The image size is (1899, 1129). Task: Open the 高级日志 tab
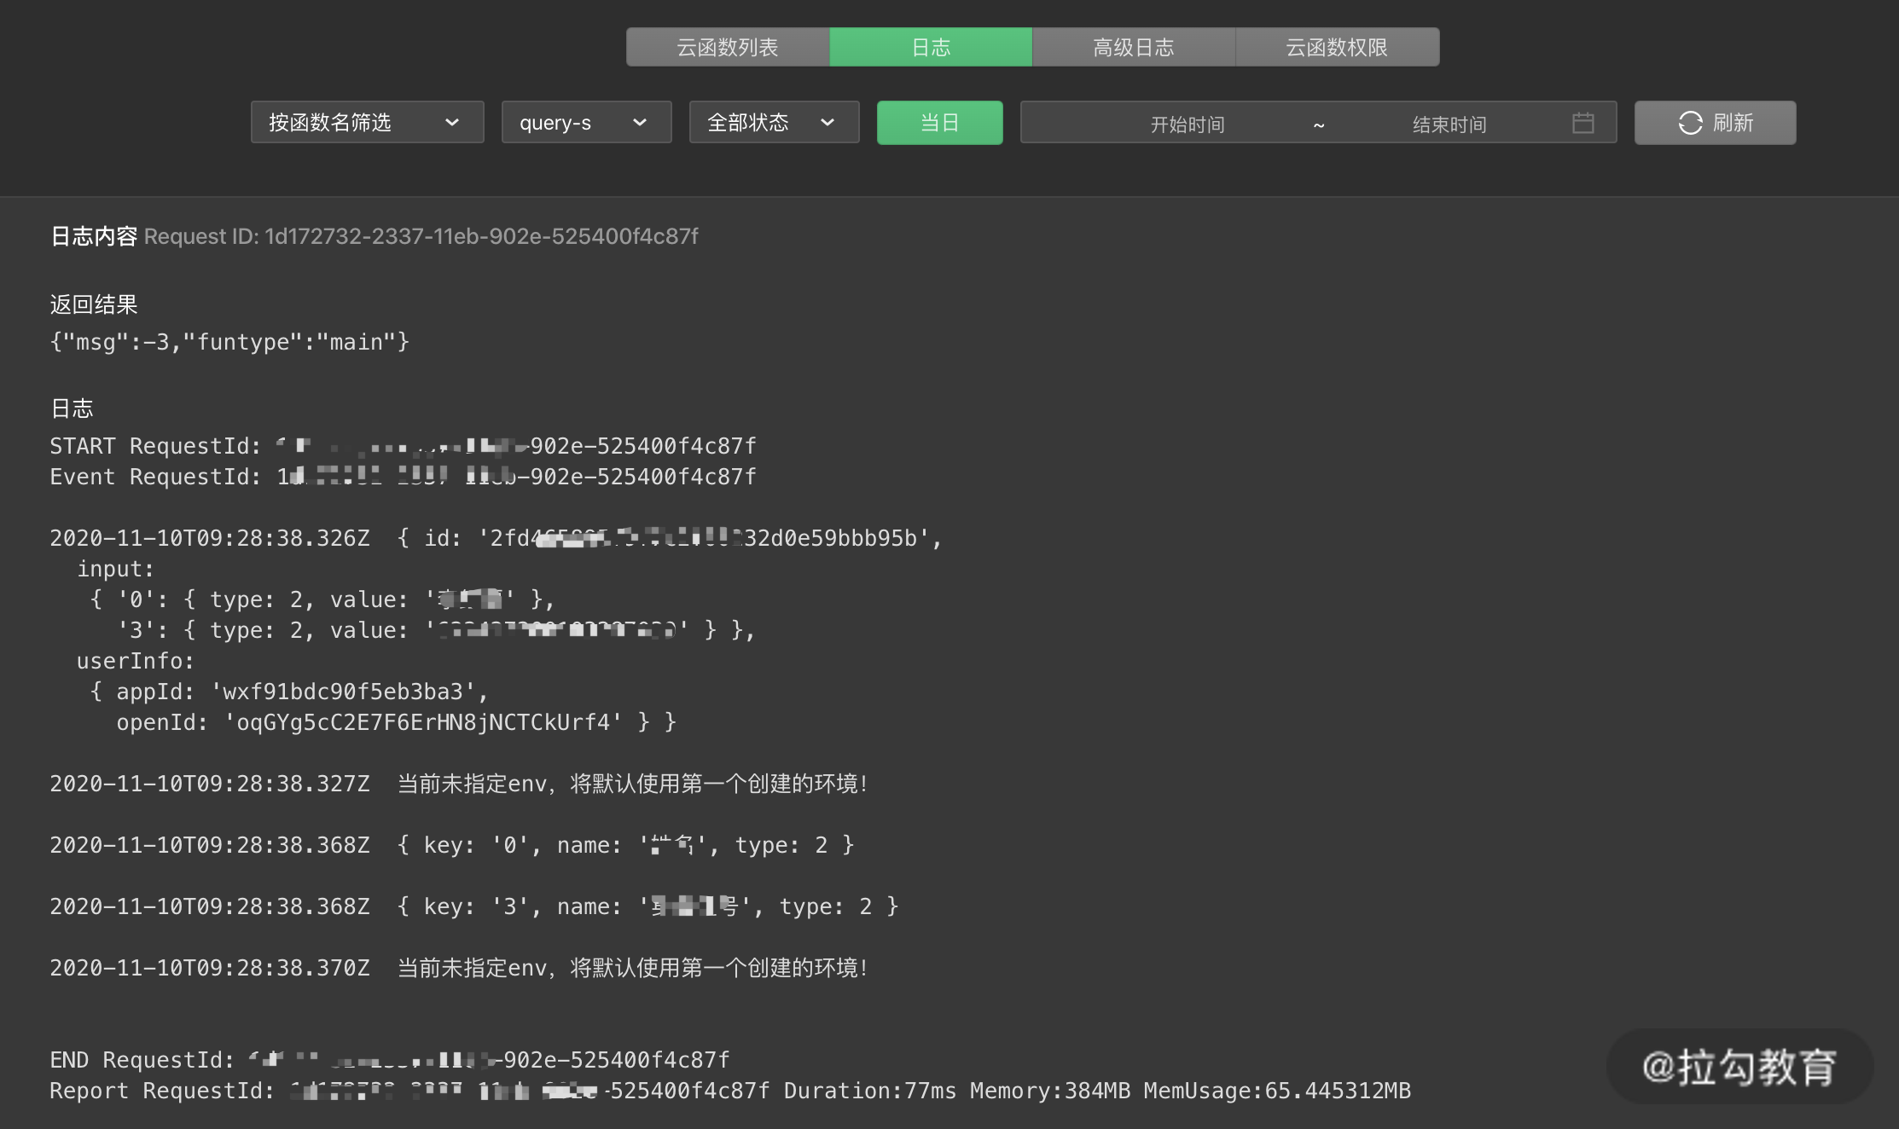1134,47
